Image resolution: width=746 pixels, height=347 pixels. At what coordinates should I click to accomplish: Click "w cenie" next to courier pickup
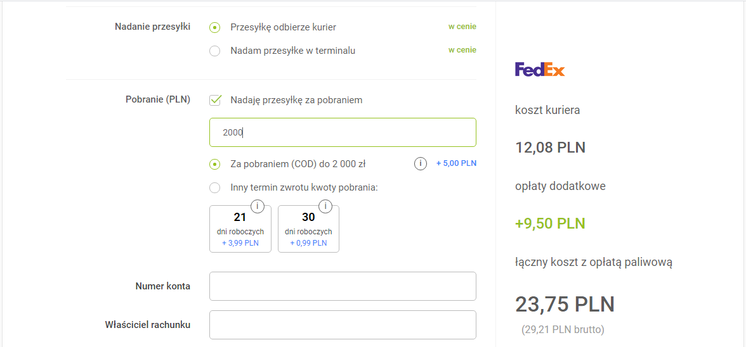click(462, 27)
